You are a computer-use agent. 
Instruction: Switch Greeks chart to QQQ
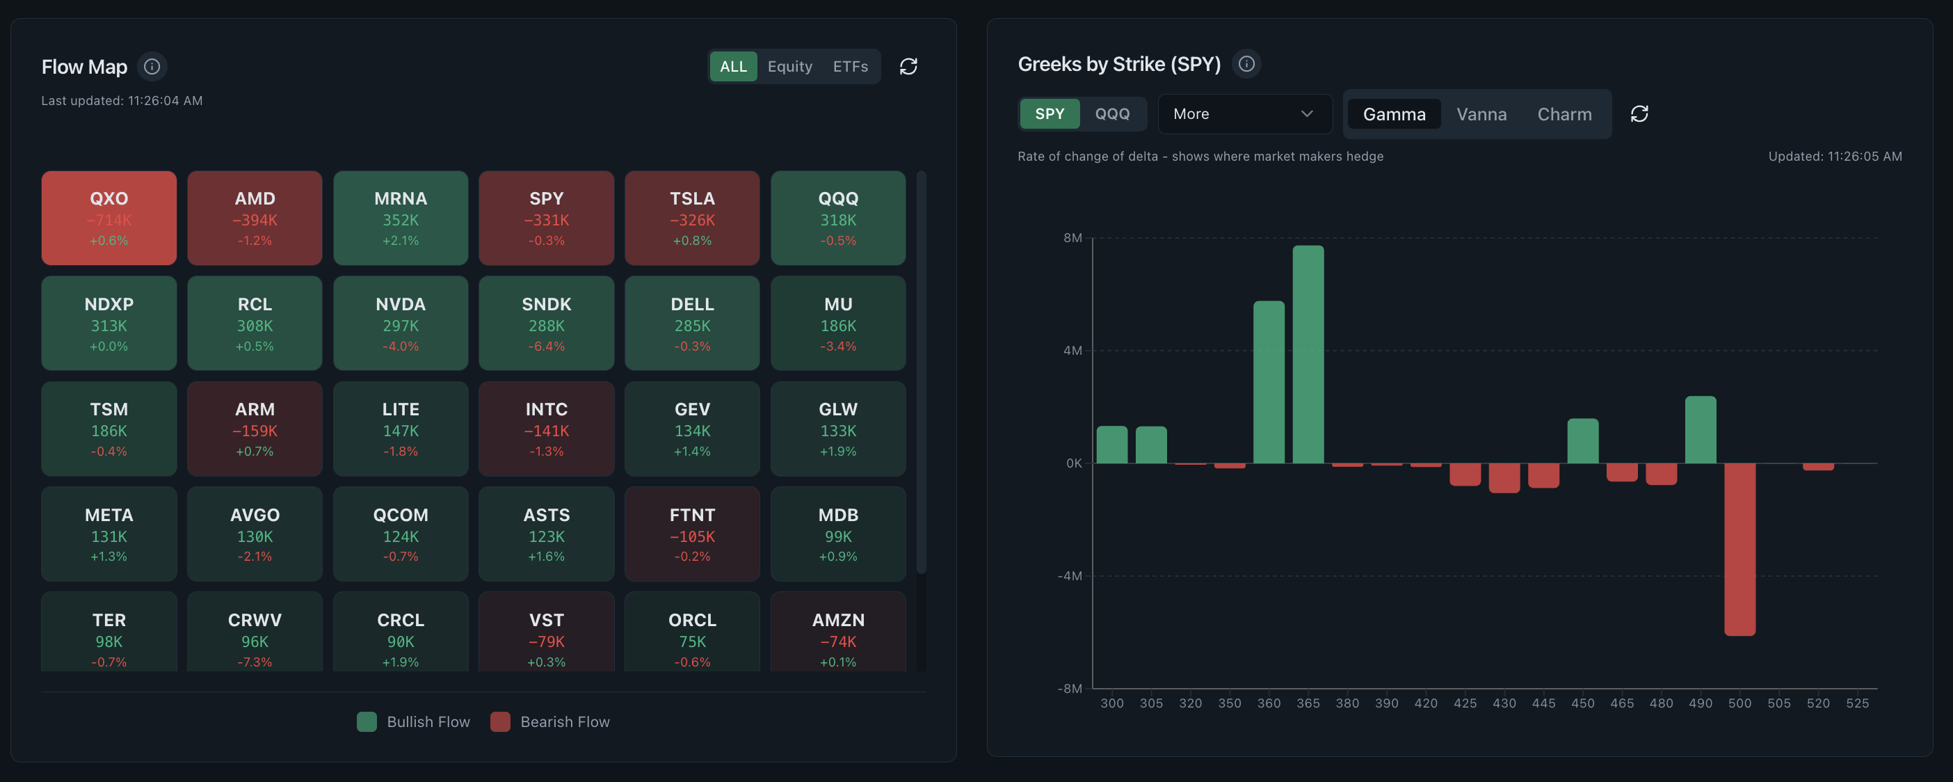click(1112, 114)
